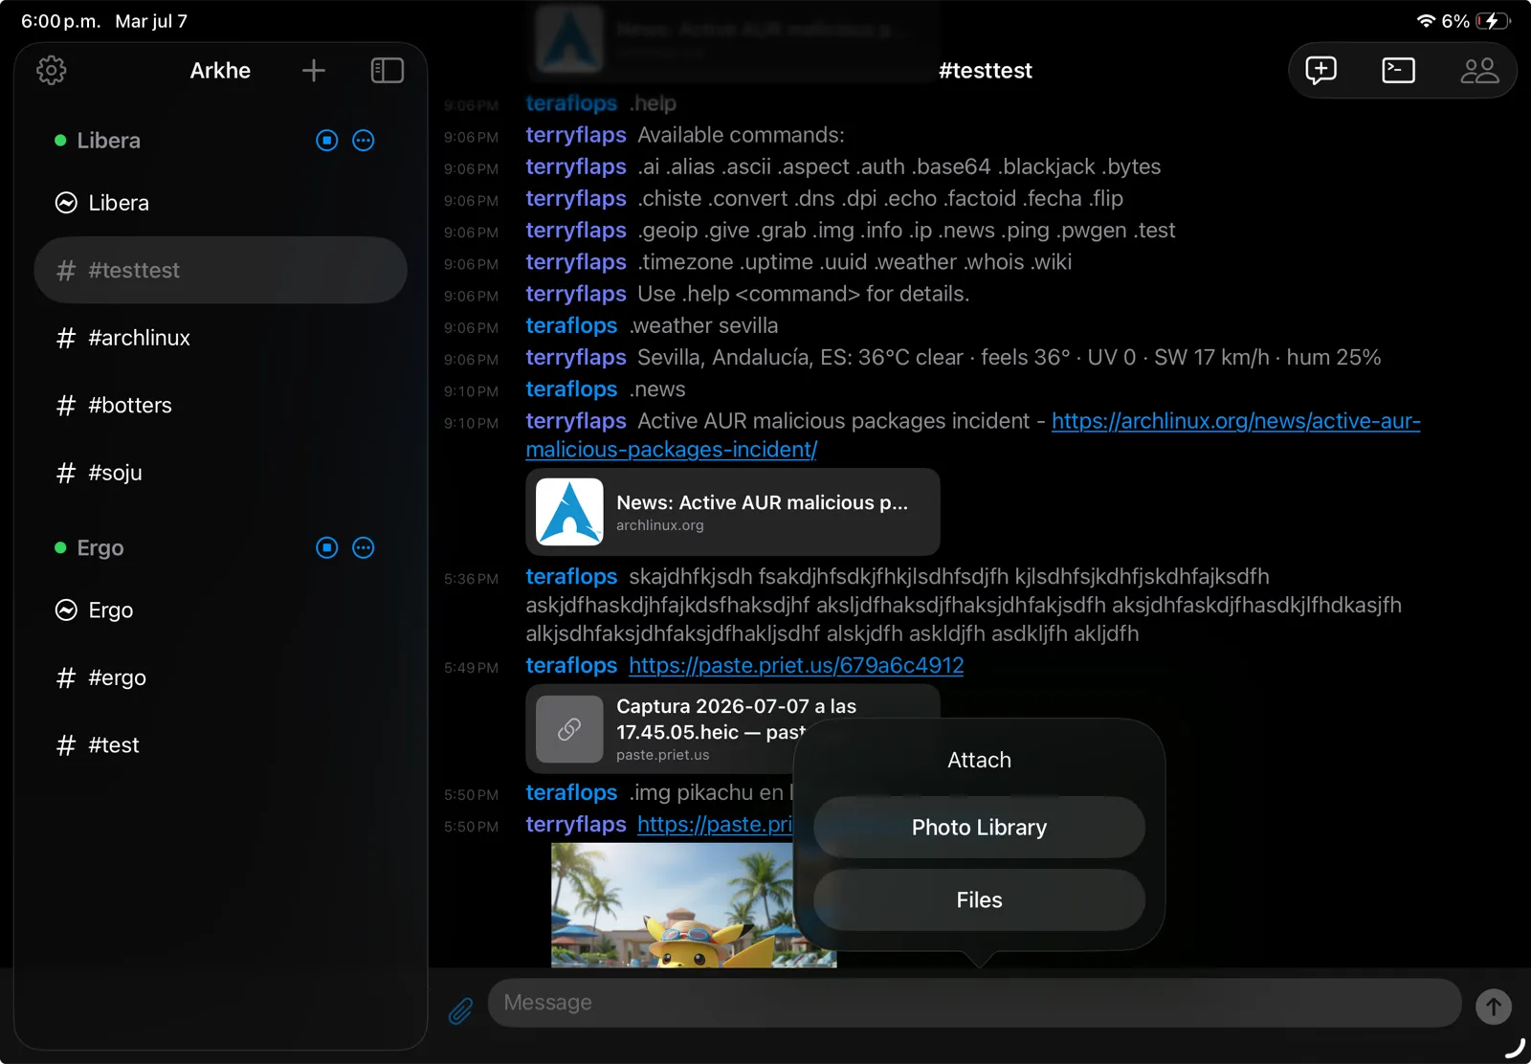The height and width of the screenshot is (1064, 1531).
Task: Choose Photo Library in the Attach menu
Action: pos(979,828)
